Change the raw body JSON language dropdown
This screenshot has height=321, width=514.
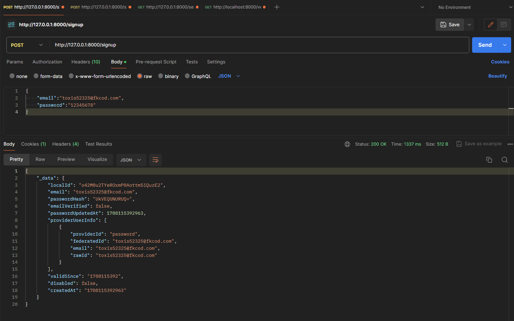point(229,76)
